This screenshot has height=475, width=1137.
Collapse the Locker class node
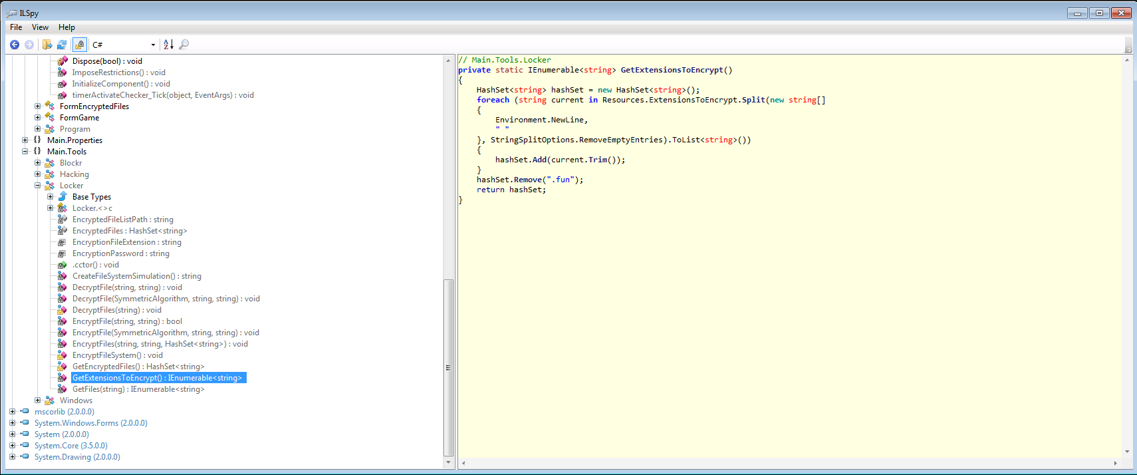pyautogui.click(x=38, y=186)
